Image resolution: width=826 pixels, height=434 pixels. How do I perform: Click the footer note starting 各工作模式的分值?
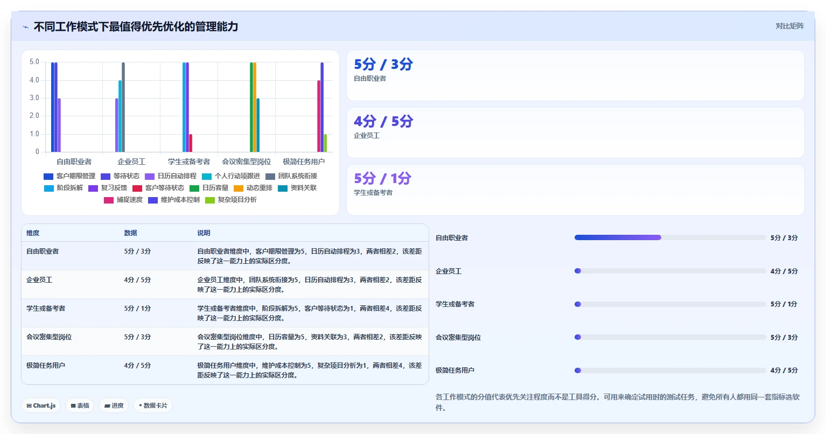click(618, 402)
